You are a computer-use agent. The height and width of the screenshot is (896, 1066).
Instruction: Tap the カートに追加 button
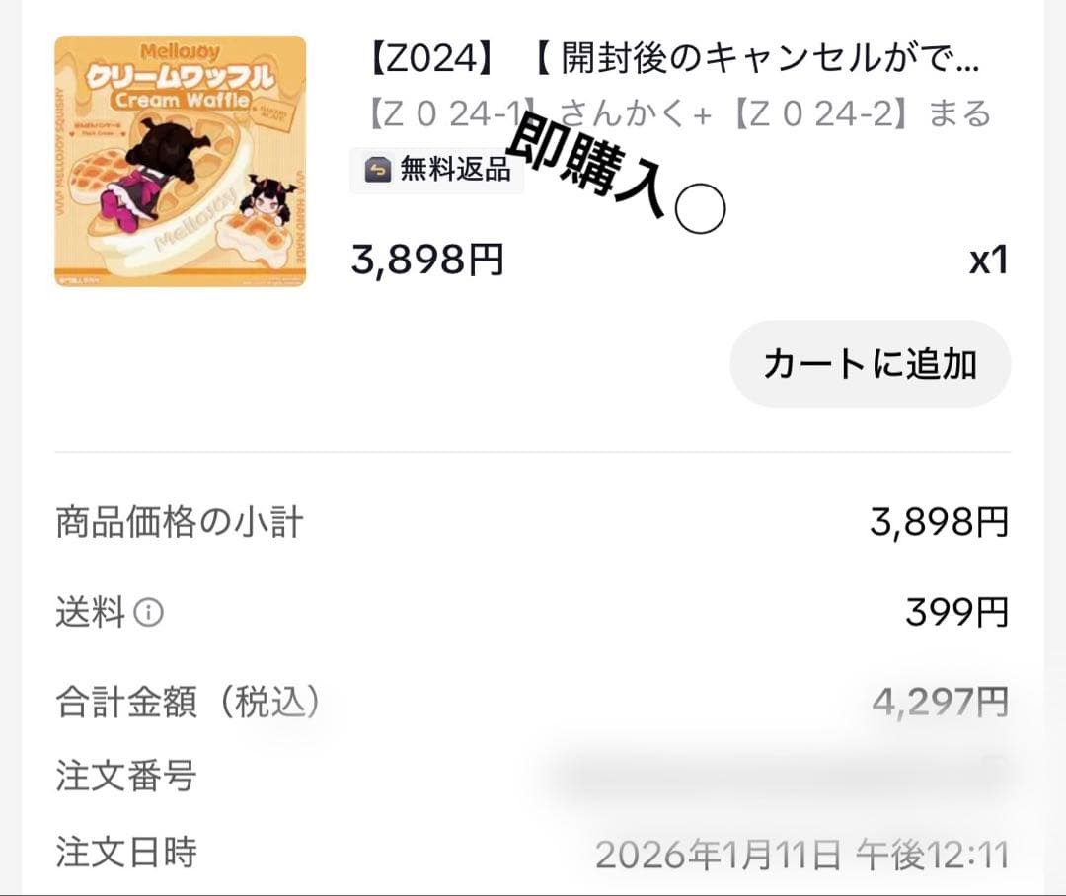[x=869, y=363]
